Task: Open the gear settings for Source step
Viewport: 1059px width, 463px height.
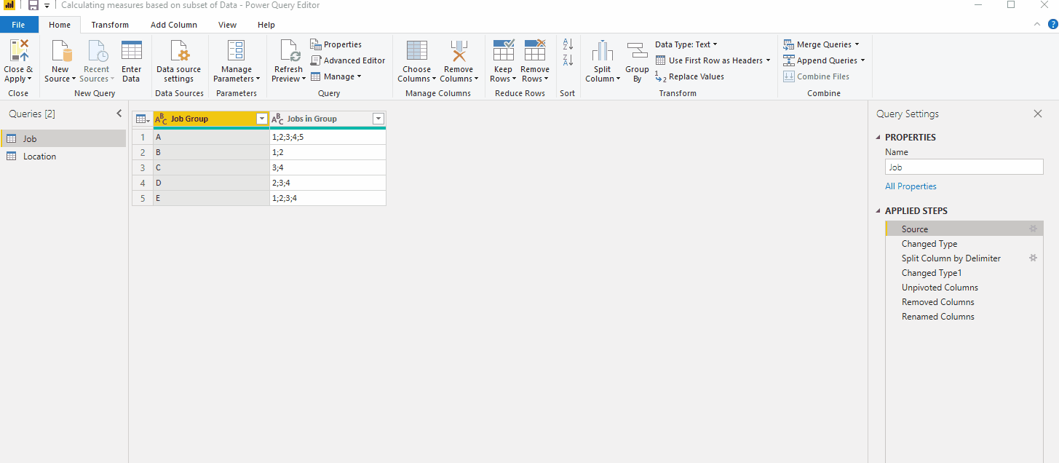Action: pyautogui.click(x=1033, y=229)
